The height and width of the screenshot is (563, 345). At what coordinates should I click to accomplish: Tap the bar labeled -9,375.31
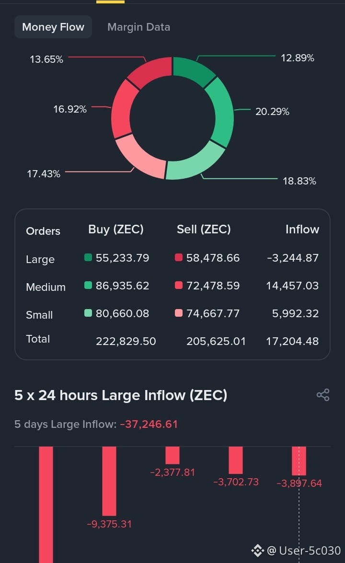click(109, 481)
